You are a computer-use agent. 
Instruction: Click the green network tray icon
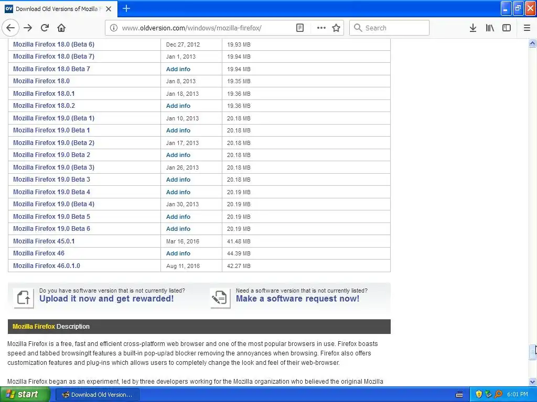click(488, 395)
